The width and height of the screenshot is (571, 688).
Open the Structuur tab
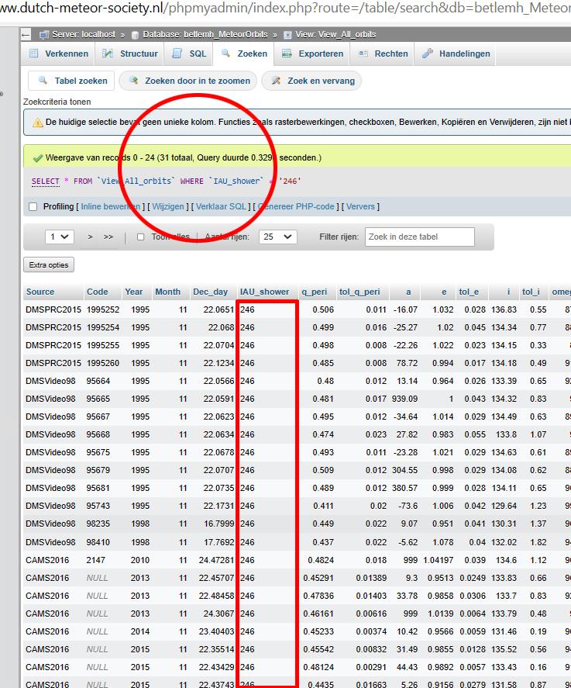click(130, 54)
